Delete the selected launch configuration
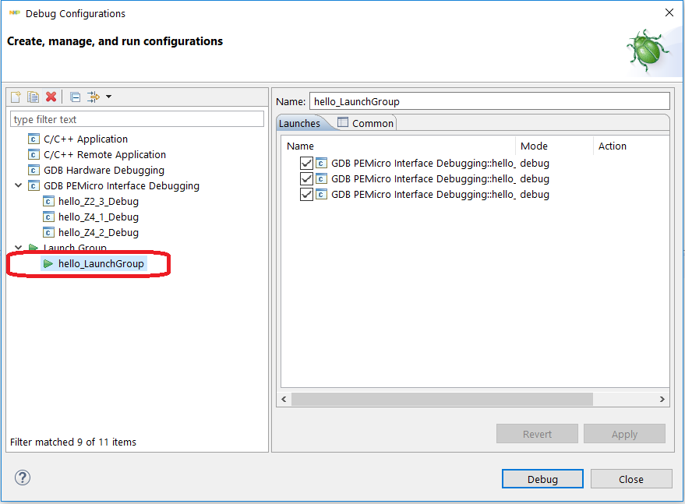Viewport: 685px width, 504px height. point(51,97)
